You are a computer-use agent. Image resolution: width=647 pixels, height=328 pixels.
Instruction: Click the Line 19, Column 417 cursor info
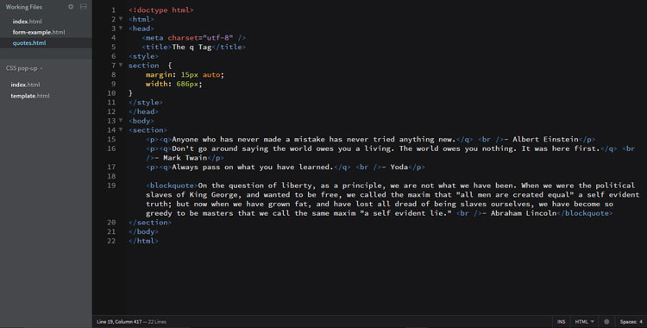(119, 322)
